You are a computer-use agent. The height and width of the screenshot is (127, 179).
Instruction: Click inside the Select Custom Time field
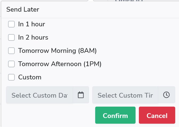tap(125, 95)
